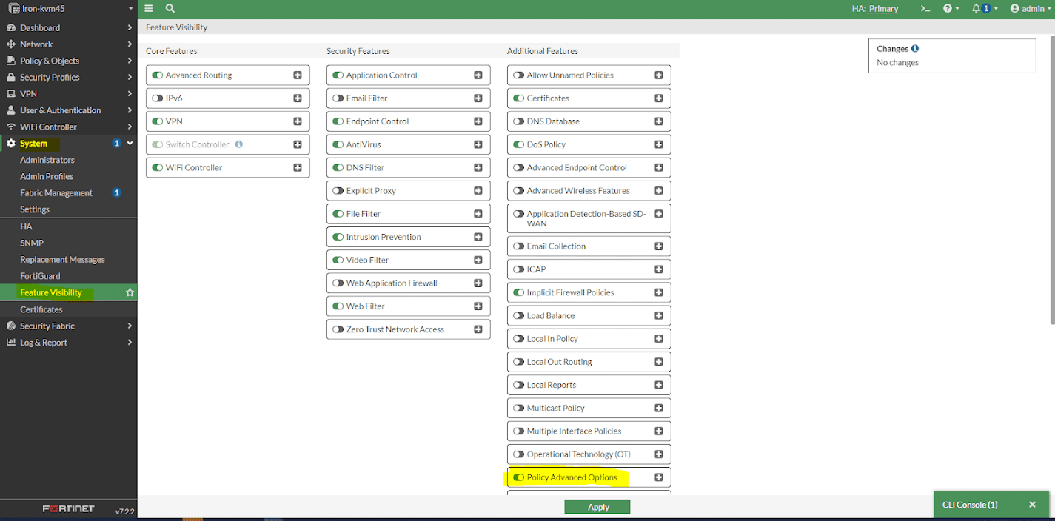Click the plus icon on Zero Trust Network Access
1055x521 pixels.
[x=478, y=329]
